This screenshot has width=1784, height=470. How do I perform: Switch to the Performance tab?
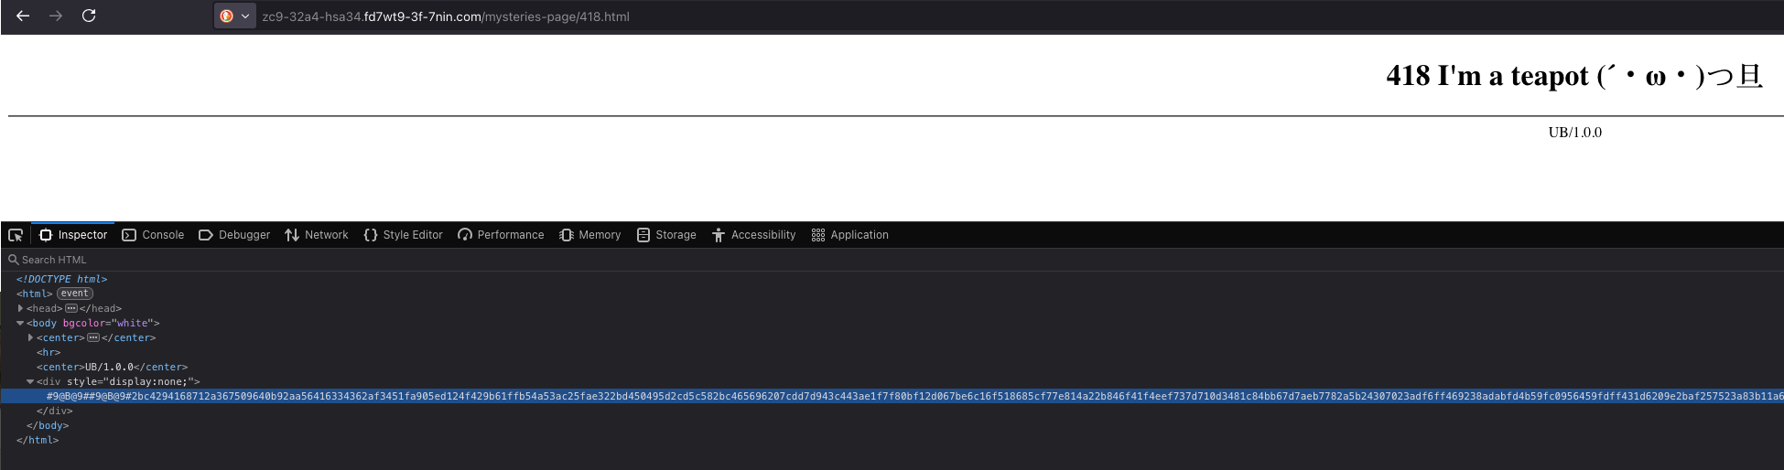tap(501, 235)
